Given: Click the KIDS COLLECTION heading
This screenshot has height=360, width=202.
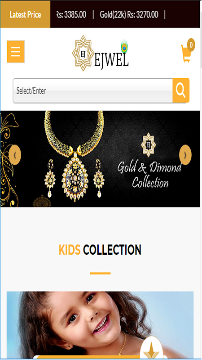Looking at the screenshot, I should [x=100, y=250].
